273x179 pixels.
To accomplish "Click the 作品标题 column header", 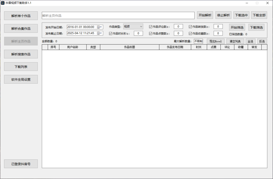I will tap(129, 47).
